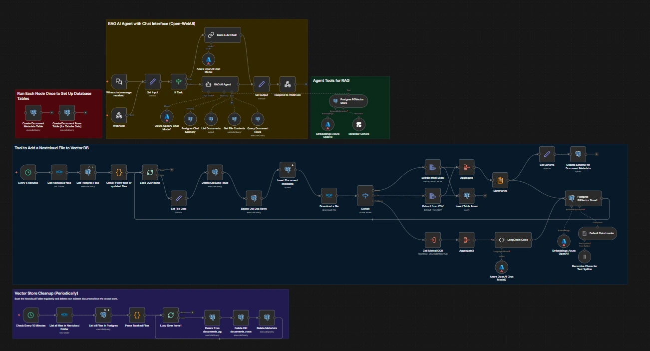Open the Parse Trashed Files node
The width and height of the screenshot is (650, 351).
tap(137, 315)
